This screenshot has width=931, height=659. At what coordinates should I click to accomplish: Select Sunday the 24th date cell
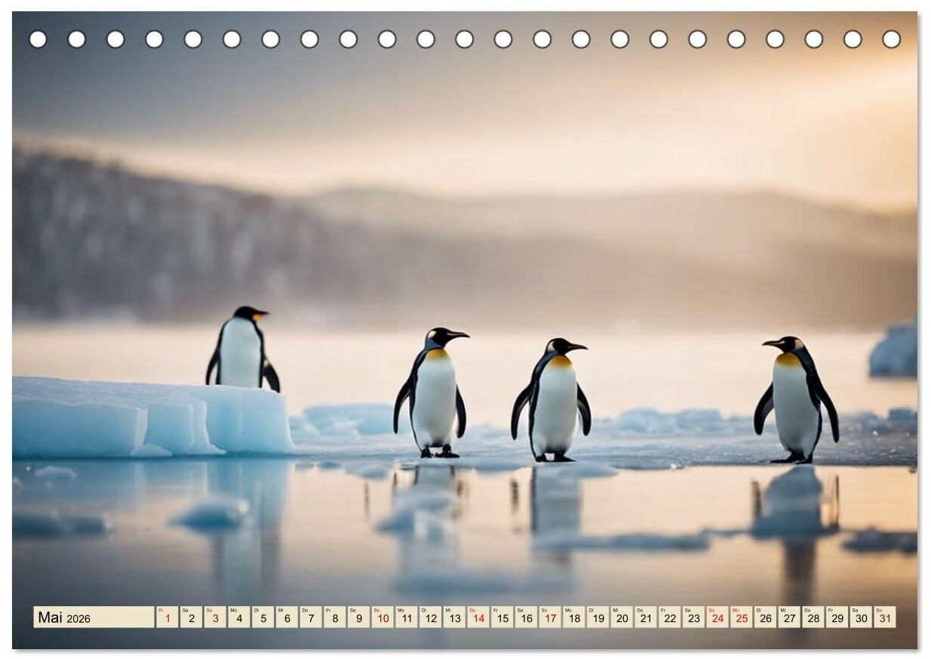tap(717, 617)
